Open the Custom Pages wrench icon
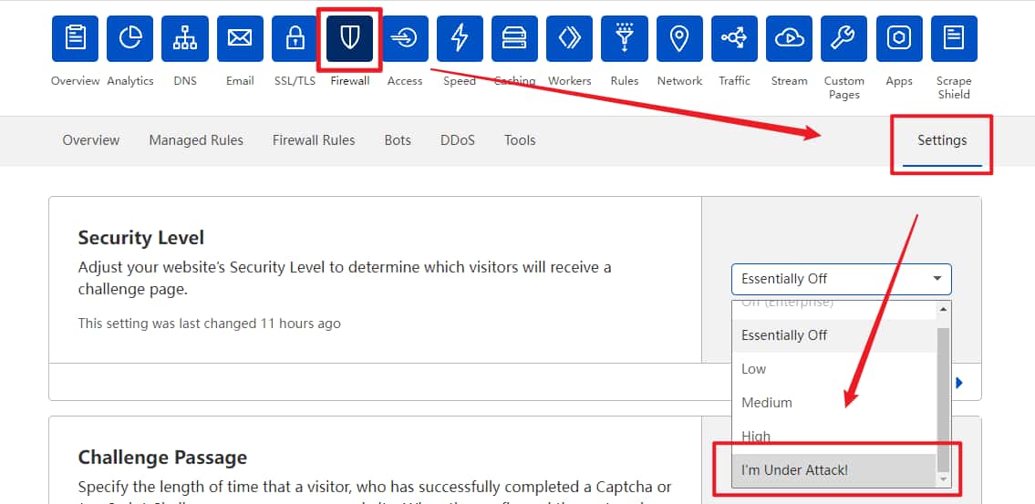 pyautogui.click(x=844, y=38)
